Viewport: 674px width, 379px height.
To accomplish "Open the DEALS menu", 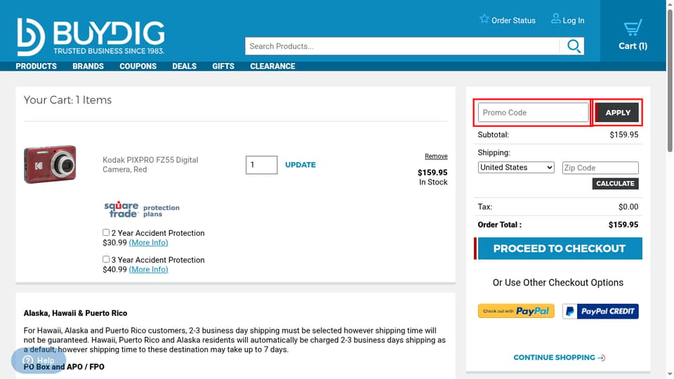I will tap(185, 66).
